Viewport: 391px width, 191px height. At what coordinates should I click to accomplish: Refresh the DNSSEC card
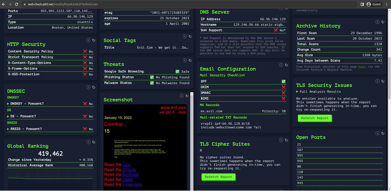pos(94,87)
